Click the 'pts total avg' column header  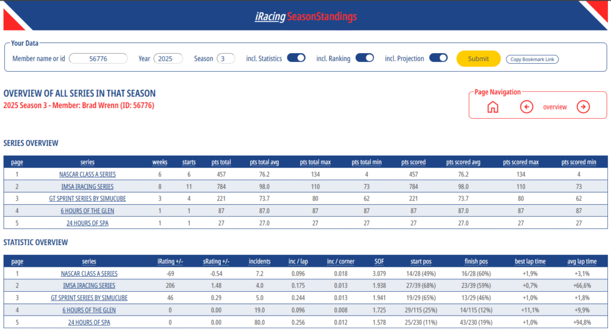point(264,162)
